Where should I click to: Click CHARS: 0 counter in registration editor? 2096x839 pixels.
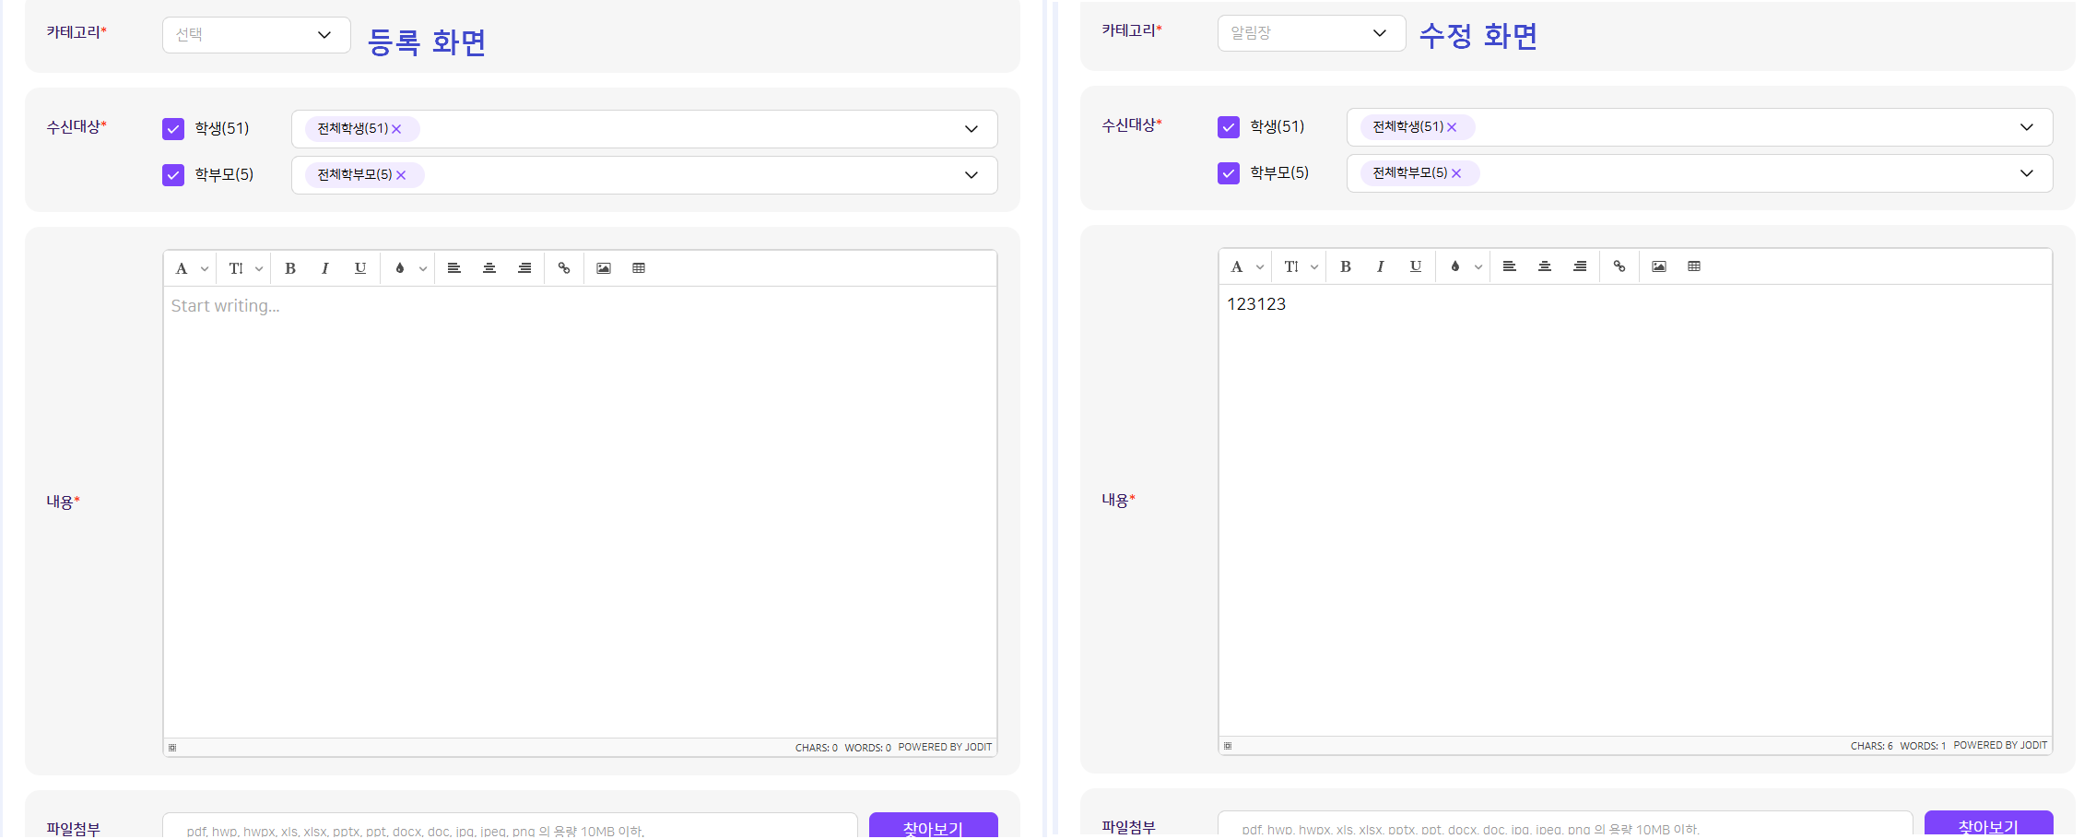tap(816, 748)
